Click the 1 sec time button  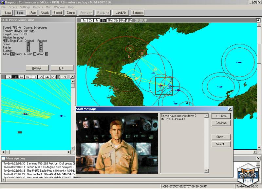pyautogui.click(x=20, y=13)
